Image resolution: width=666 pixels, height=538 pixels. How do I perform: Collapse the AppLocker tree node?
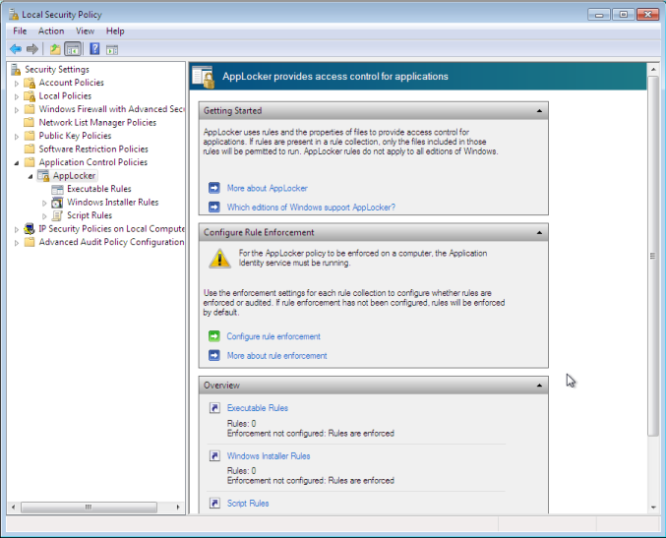(30, 176)
